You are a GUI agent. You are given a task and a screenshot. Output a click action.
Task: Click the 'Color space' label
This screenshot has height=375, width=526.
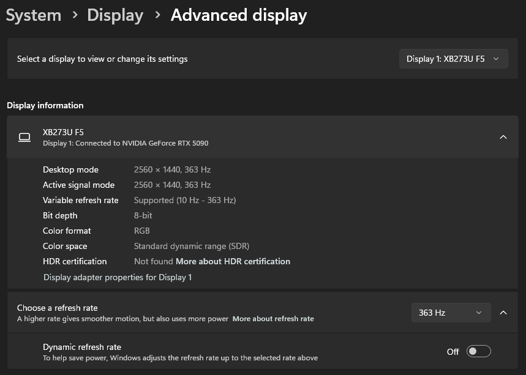pos(65,247)
